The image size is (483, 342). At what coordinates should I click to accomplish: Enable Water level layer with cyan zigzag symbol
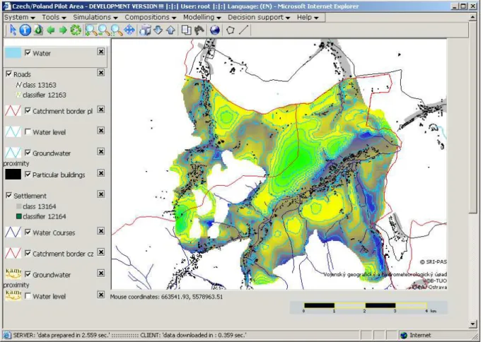tap(28, 131)
